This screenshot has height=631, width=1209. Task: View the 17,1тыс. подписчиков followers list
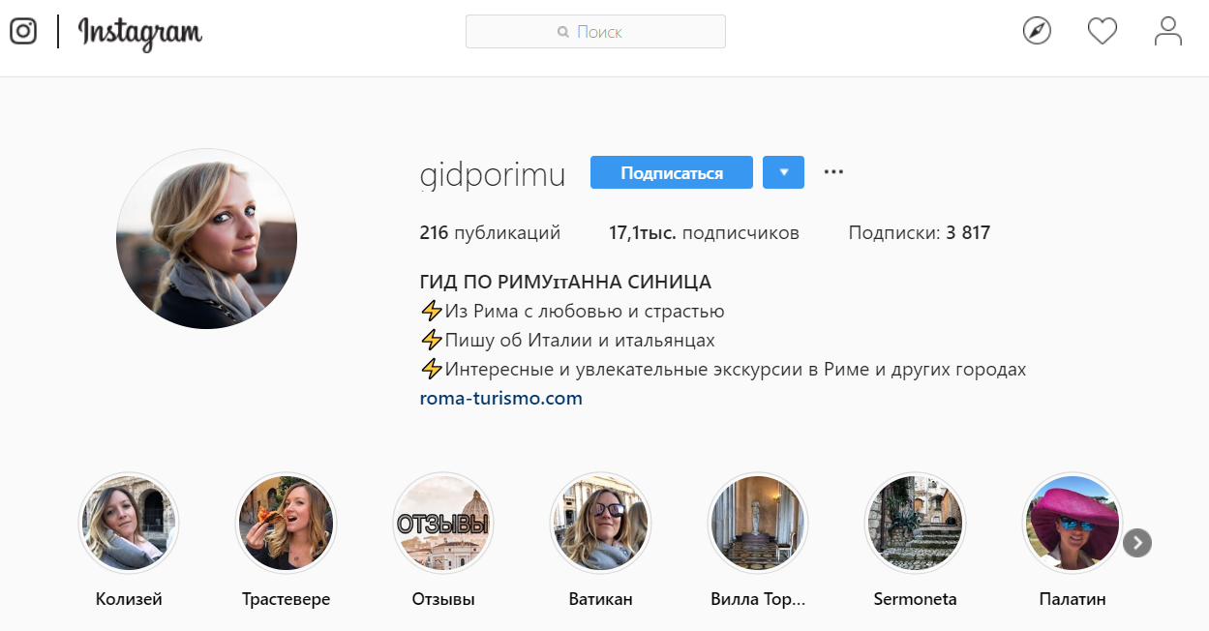(704, 232)
